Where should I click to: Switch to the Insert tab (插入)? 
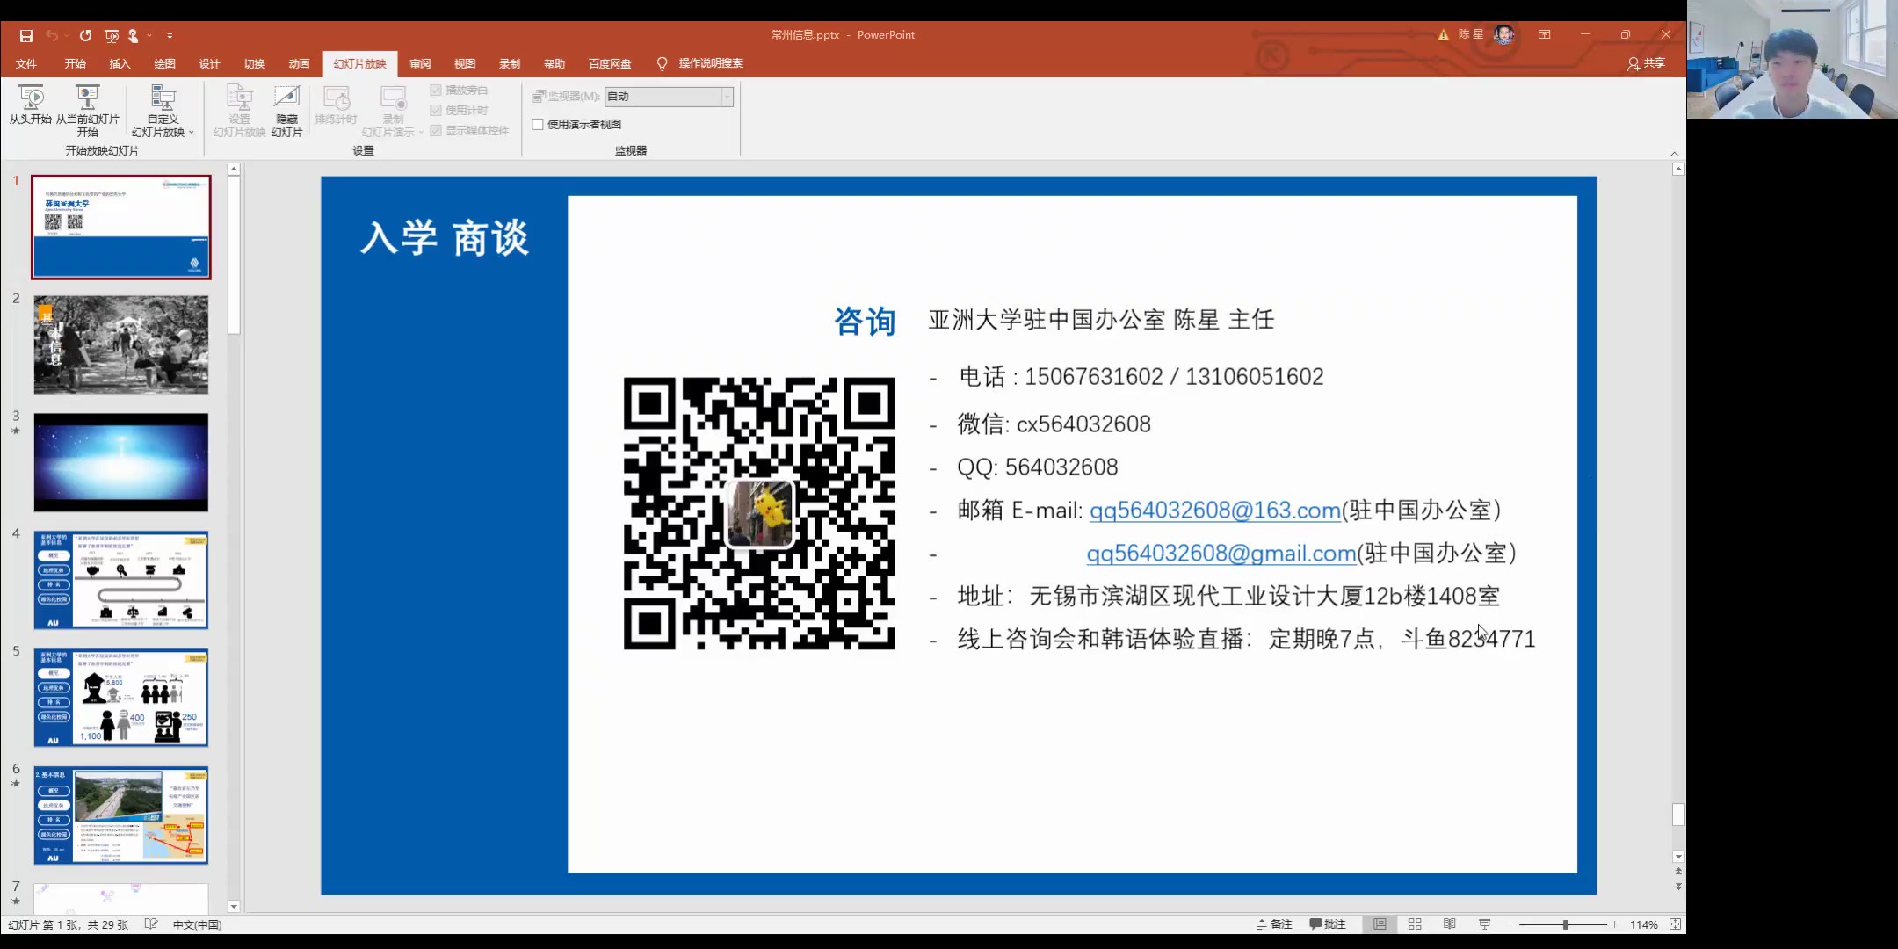[x=120, y=63]
